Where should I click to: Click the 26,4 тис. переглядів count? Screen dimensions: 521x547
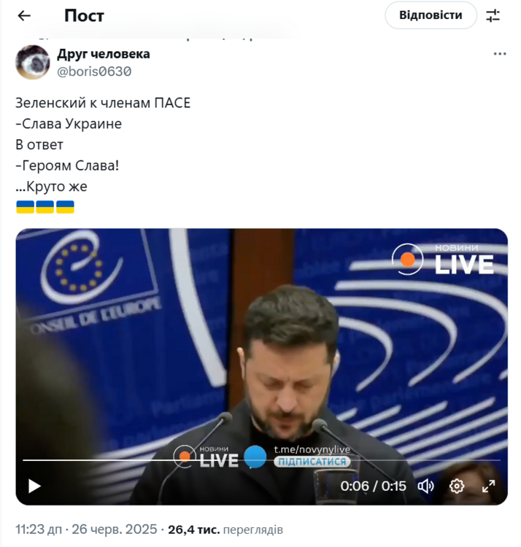(225, 529)
